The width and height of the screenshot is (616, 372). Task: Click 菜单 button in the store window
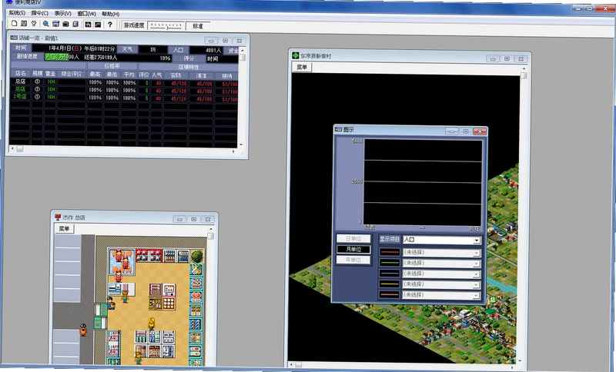click(x=64, y=228)
